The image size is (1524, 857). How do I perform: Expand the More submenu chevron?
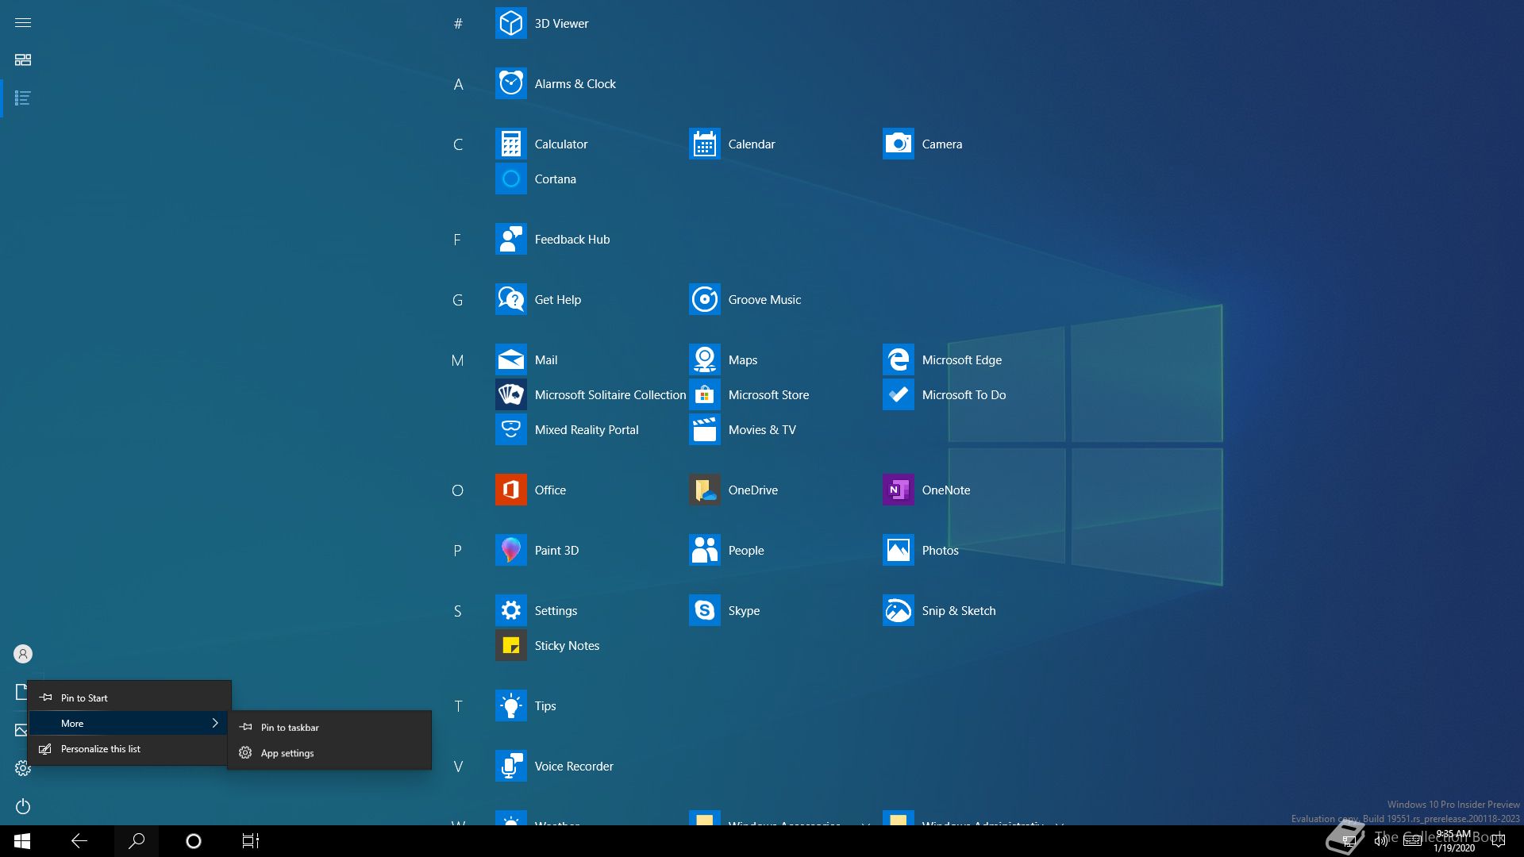[x=214, y=723]
